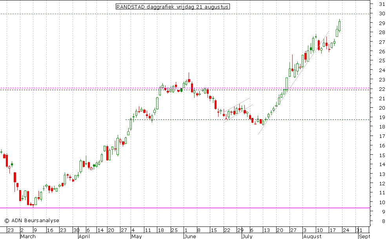The image size is (386, 239).
Task: Click price axis value 21
Action: click(382, 99)
